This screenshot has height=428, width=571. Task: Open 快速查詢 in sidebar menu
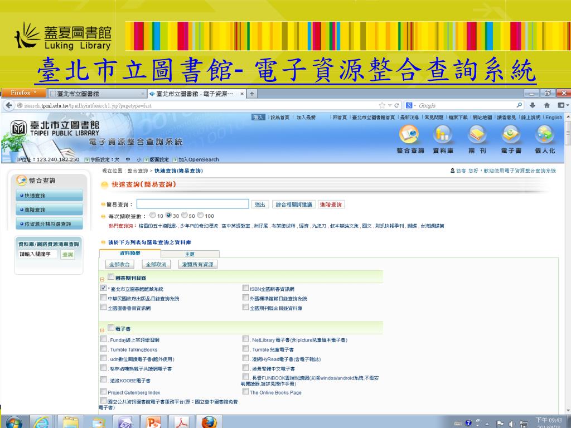(49, 196)
